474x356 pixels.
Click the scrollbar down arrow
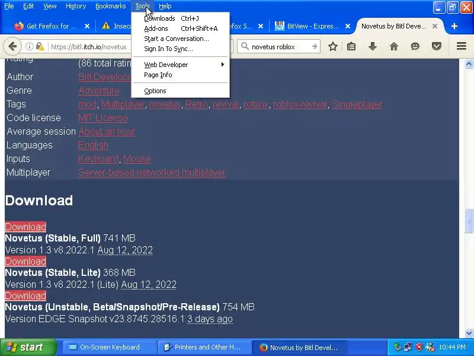[x=469, y=333]
